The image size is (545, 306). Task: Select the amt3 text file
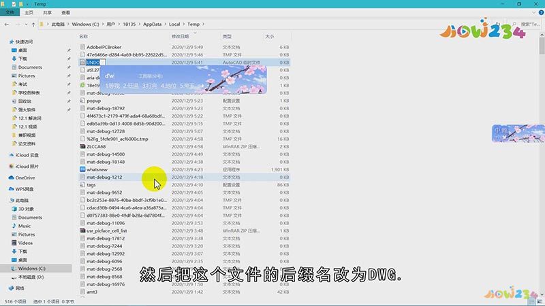pyautogui.click(x=92, y=292)
